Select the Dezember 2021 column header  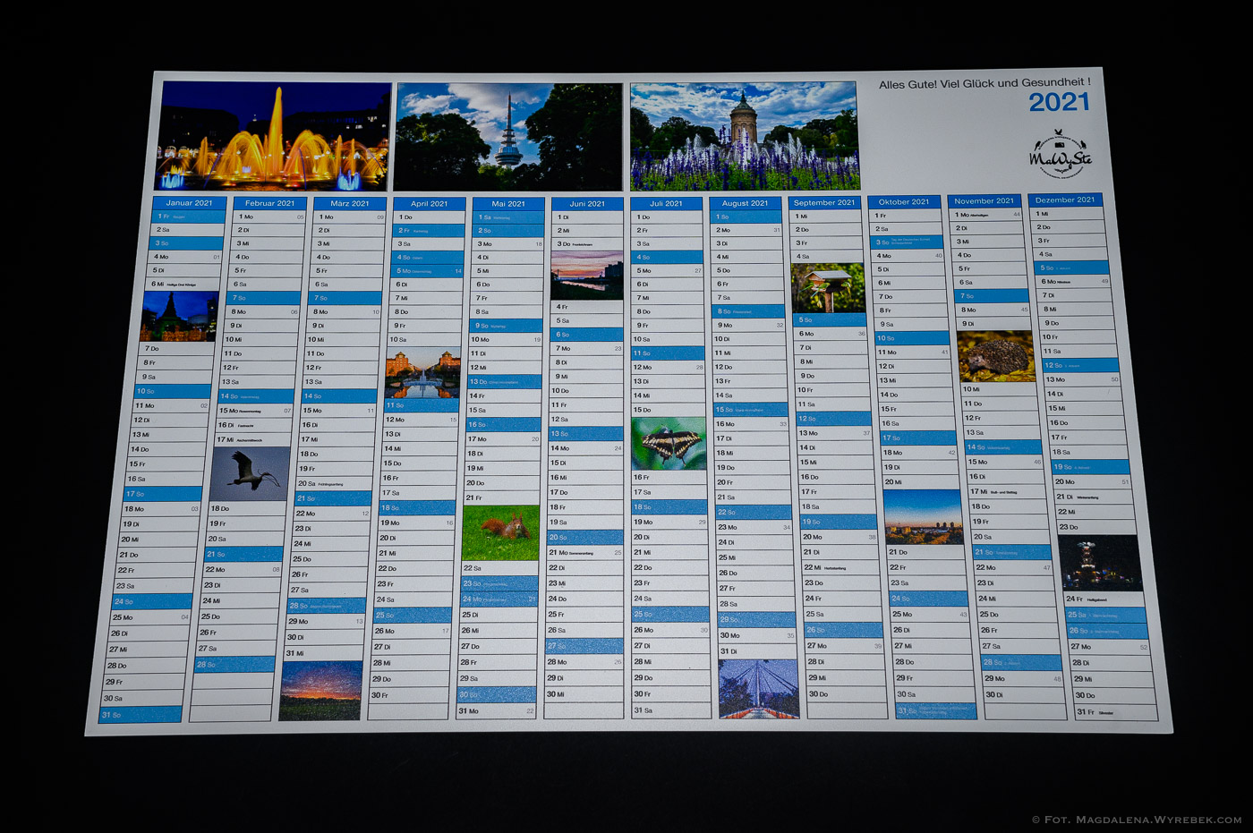tap(1065, 200)
